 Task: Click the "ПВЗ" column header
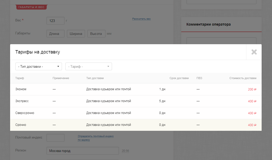pyautogui.click(x=199, y=78)
